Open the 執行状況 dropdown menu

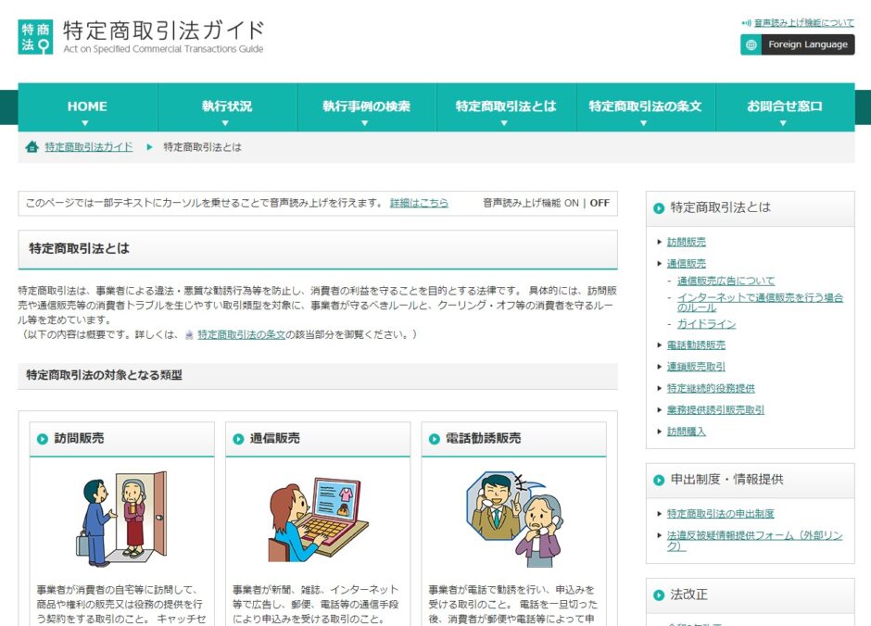point(225,106)
